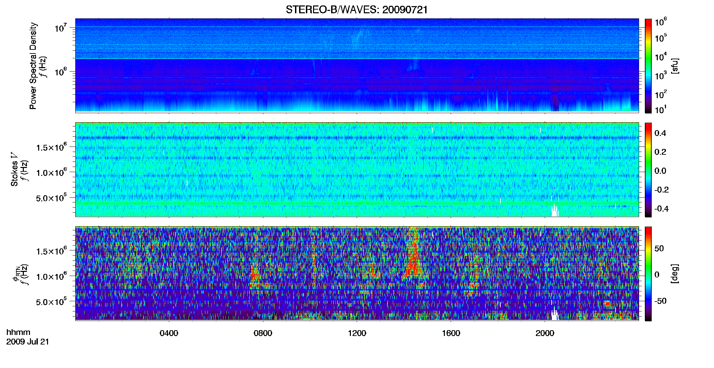
Task: Click the [sfu] colorbar unit label
Action: pos(675,66)
